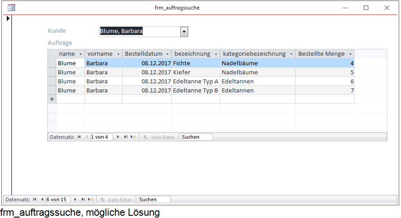Open the 'bezeichnung' column filter dropdown
This screenshot has width=401, height=218.
[x=216, y=54]
